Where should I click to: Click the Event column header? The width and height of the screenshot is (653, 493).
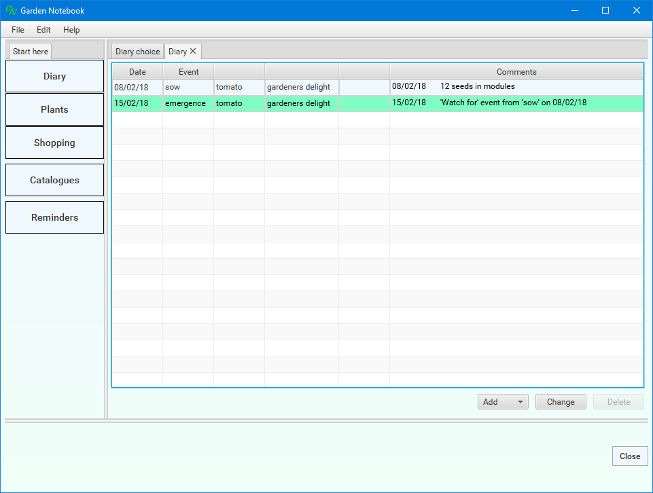point(188,72)
